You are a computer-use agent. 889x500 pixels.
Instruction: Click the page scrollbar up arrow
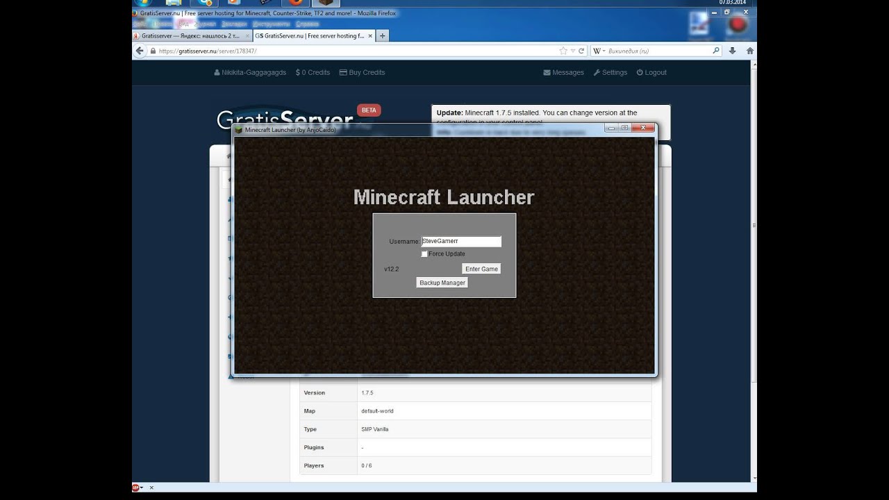click(x=754, y=65)
